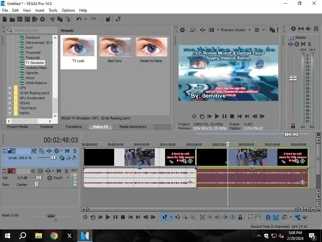Arm audio track 2 for record
Screen dimensions: 322x242
pos(33,171)
